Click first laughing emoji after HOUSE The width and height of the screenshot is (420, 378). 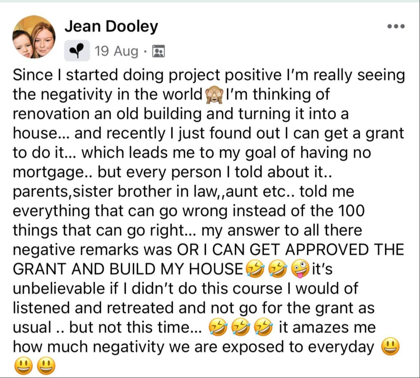pyautogui.click(x=255, y=269)
